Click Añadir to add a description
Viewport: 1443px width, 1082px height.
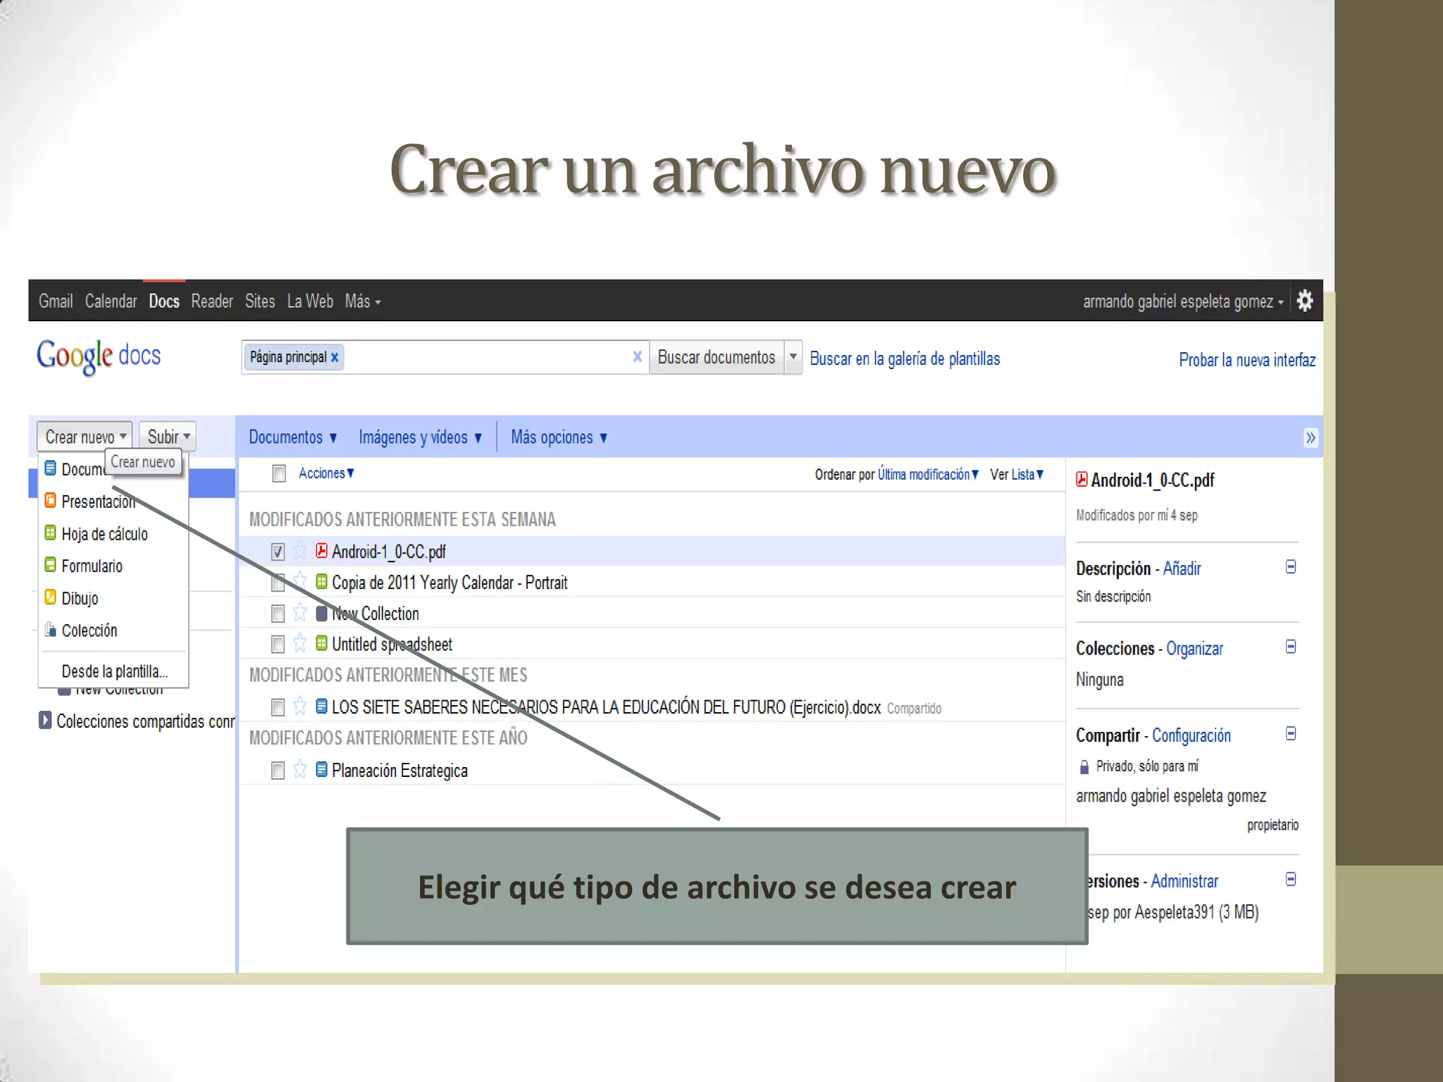coord(1182,568)
